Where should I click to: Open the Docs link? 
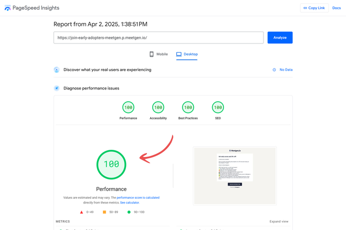coord(336,8)
